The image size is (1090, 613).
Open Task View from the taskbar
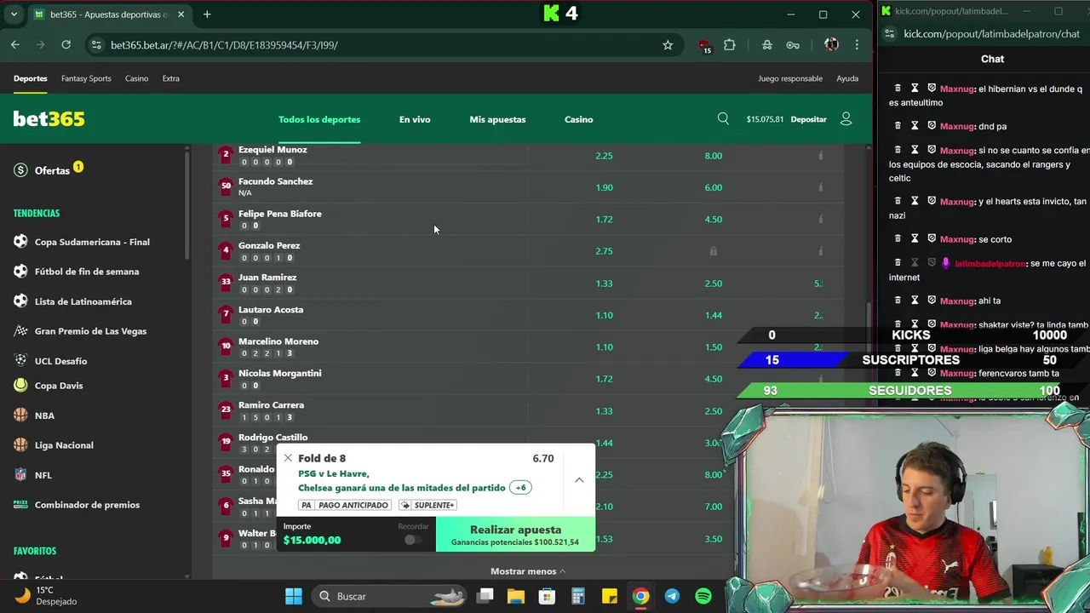485,596
